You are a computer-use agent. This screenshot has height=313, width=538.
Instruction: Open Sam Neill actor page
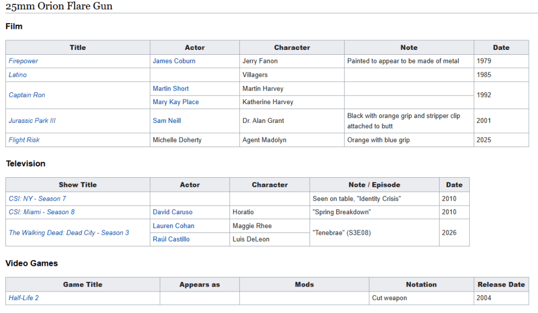pos(167,121)
